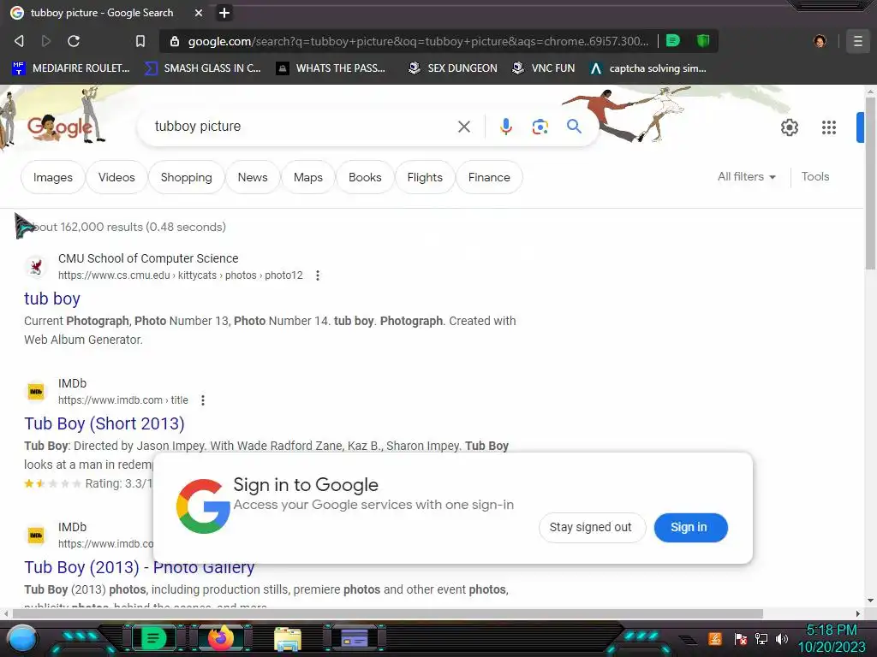Open the taskbar clock showing 5:18 PM
877x657 pixels.
pyautogui.click(x=832, y=638)
